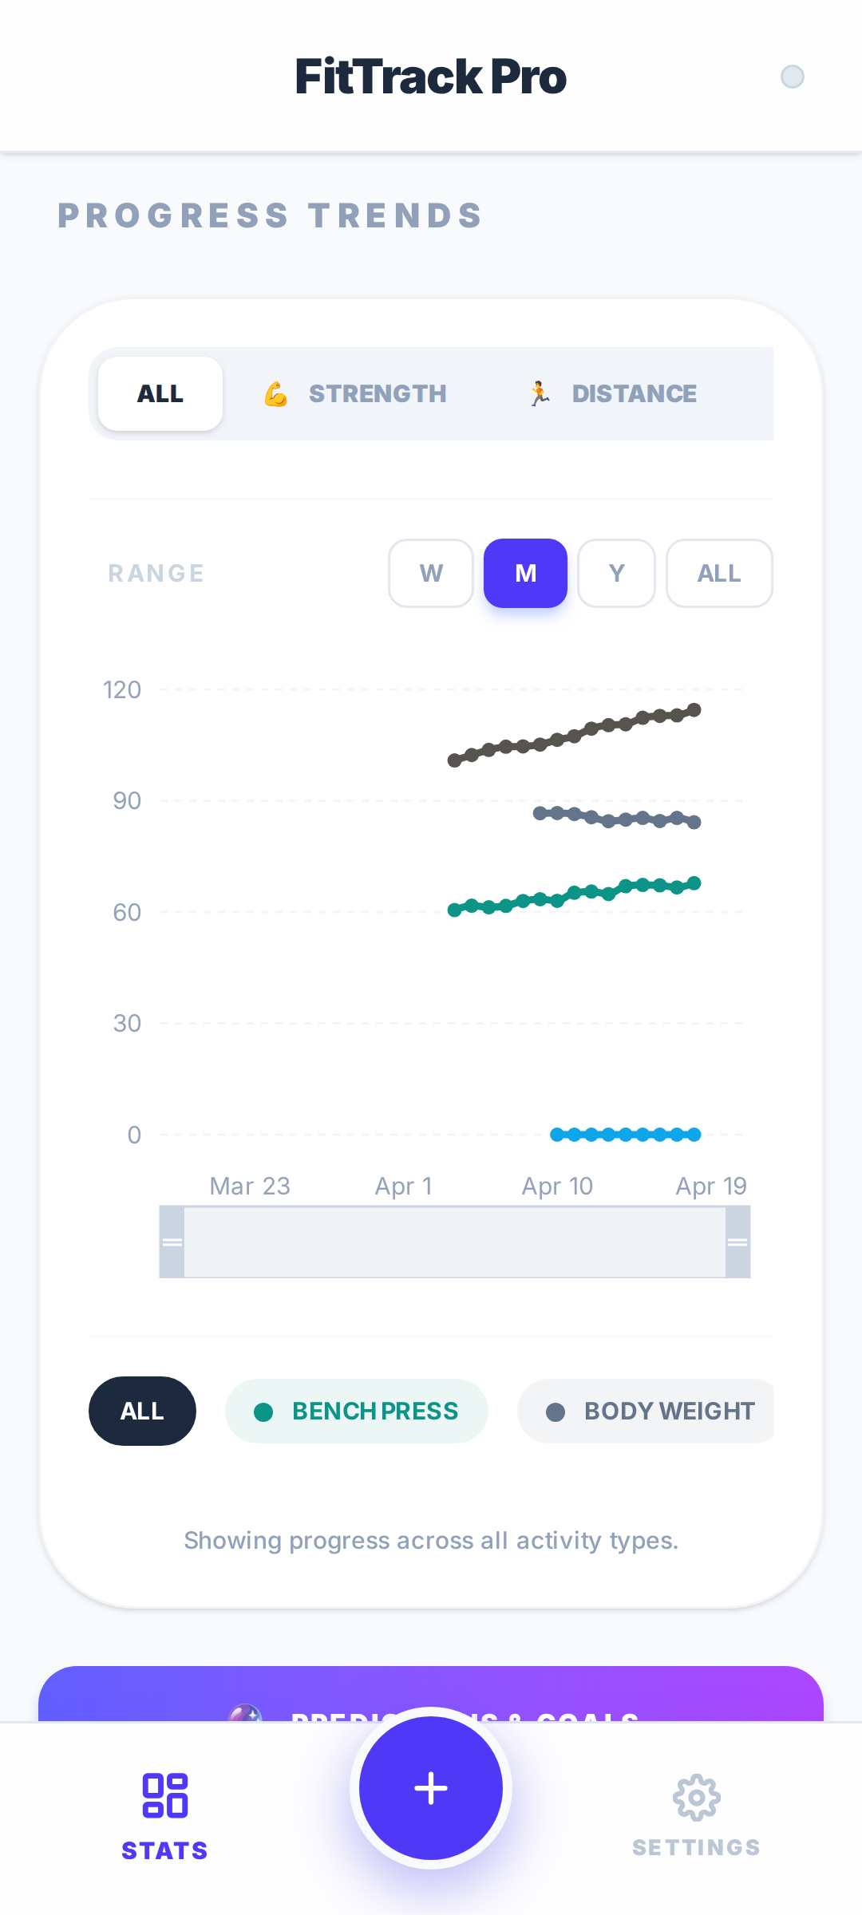Select the M monthly range

[x=525, y=573]
